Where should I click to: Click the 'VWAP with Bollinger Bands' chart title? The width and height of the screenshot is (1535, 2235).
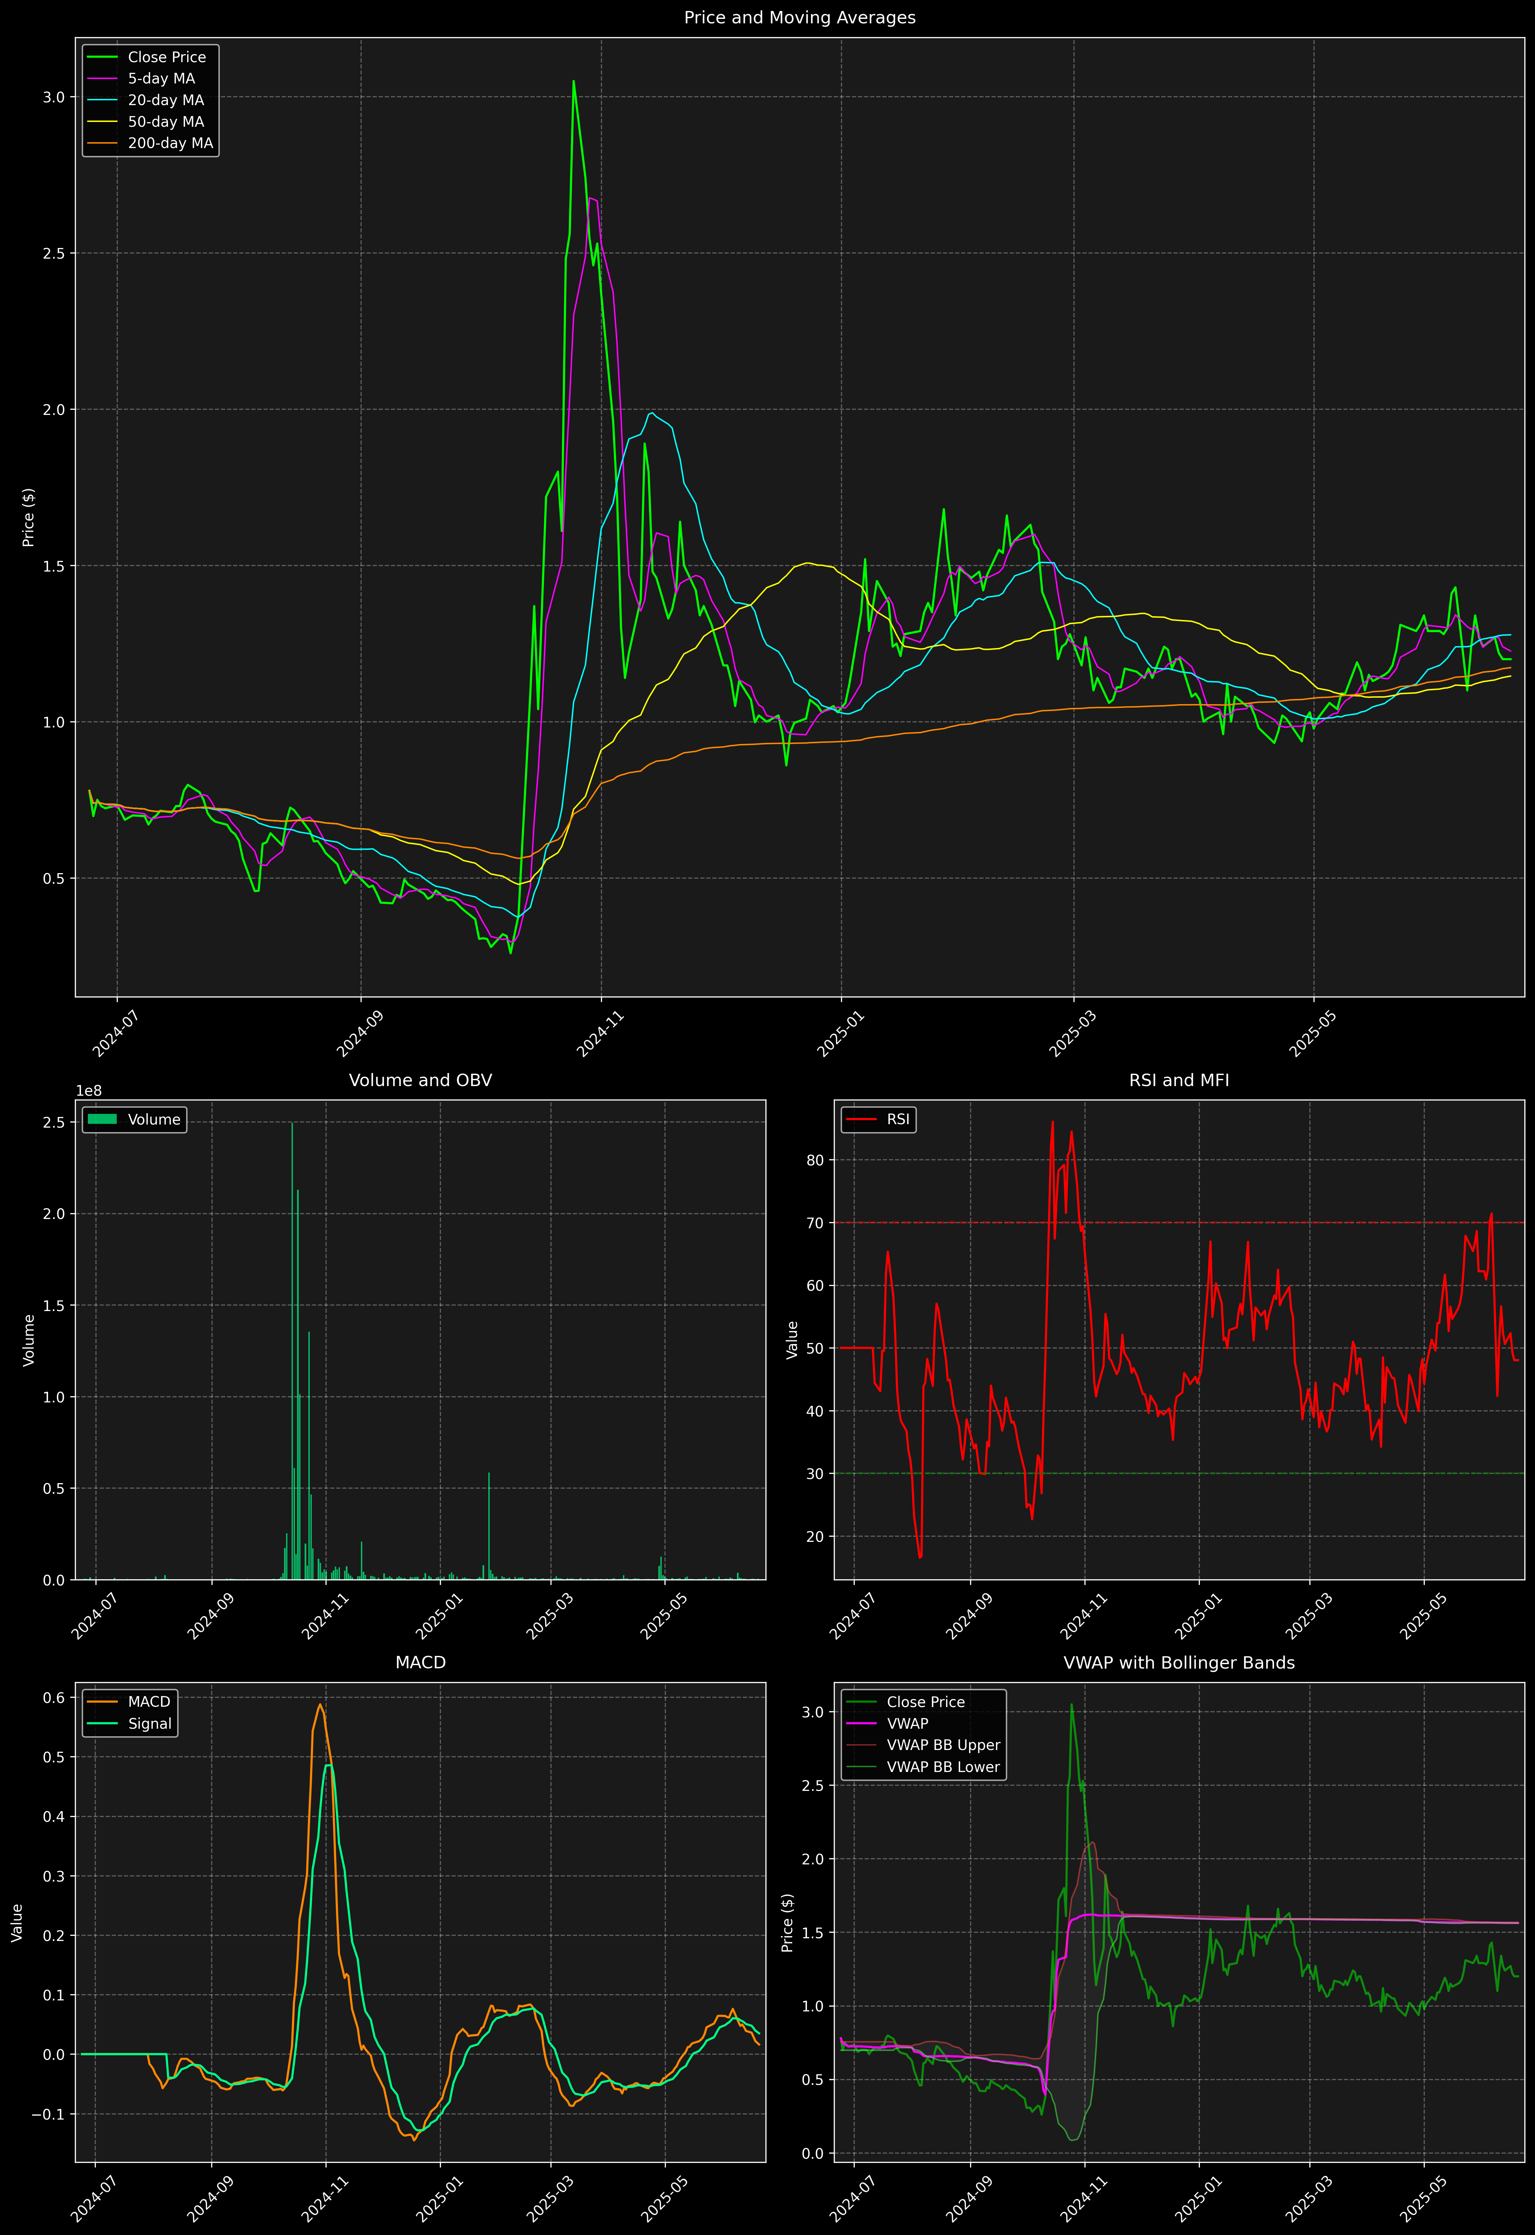1179,1663
